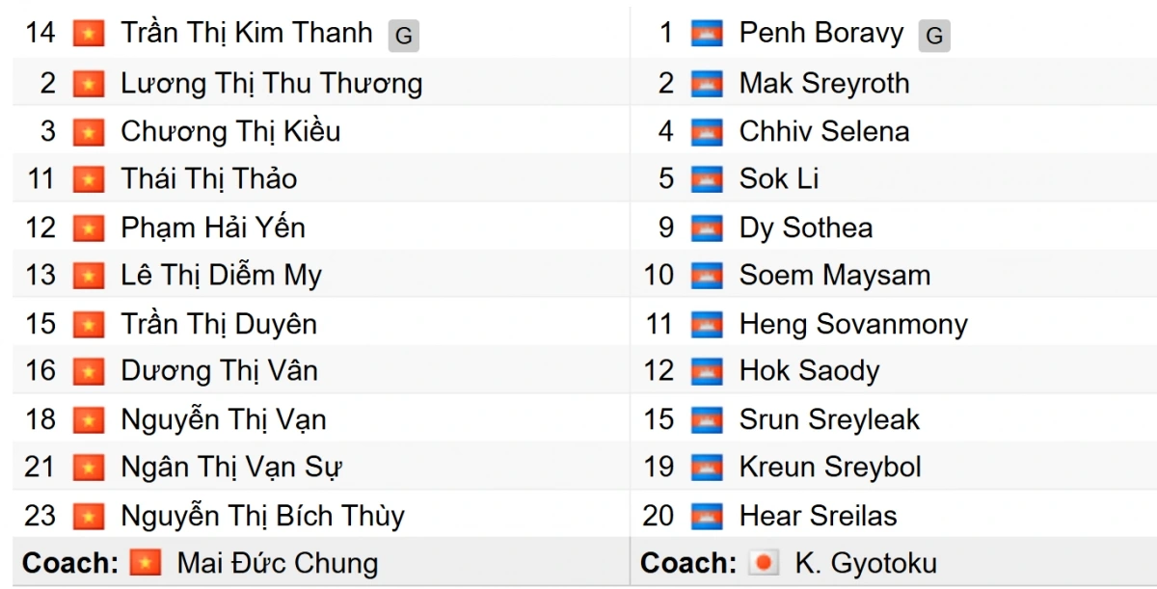
Task: Click Vietnam flag beside Phạm Hải Yến
Action: point(89,228)
